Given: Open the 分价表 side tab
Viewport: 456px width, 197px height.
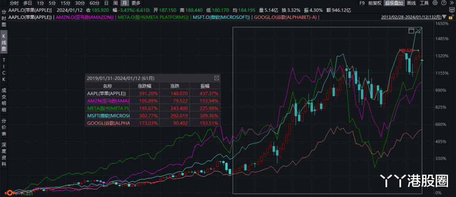Looking at the screenshot, I should (4, 128).
